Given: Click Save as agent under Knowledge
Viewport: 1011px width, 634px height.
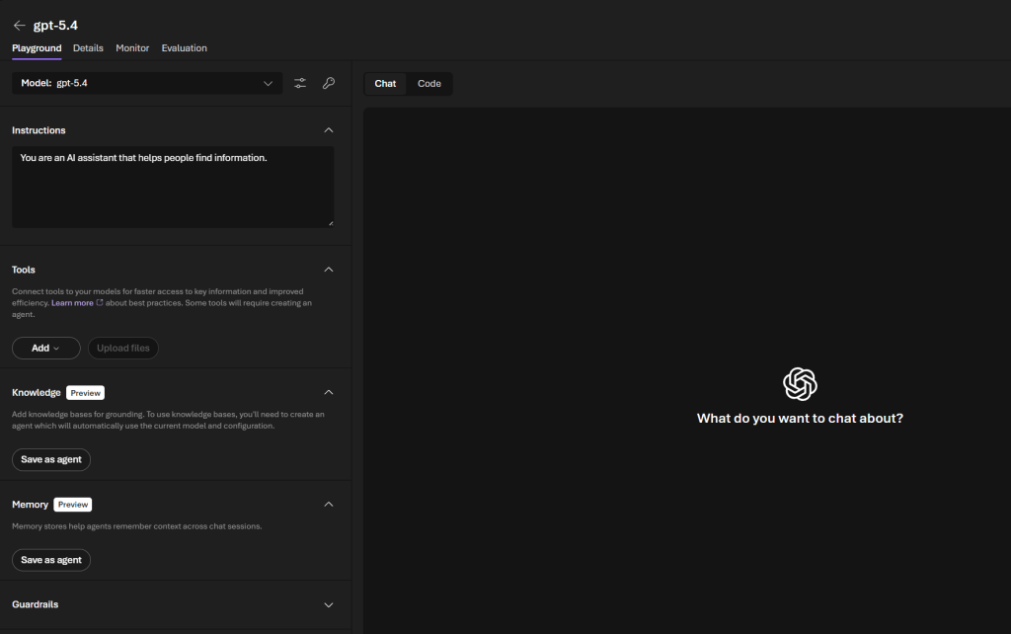Looking at the screenshot, I should (x=51, y=459).
